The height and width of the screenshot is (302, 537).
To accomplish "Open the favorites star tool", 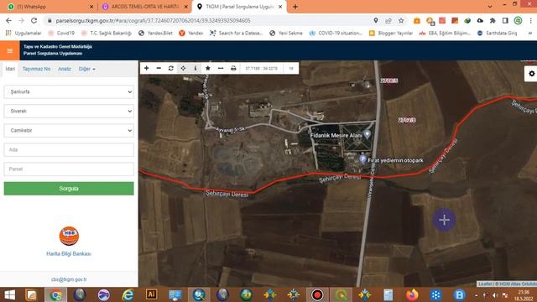I will click(x=208, y=68).
